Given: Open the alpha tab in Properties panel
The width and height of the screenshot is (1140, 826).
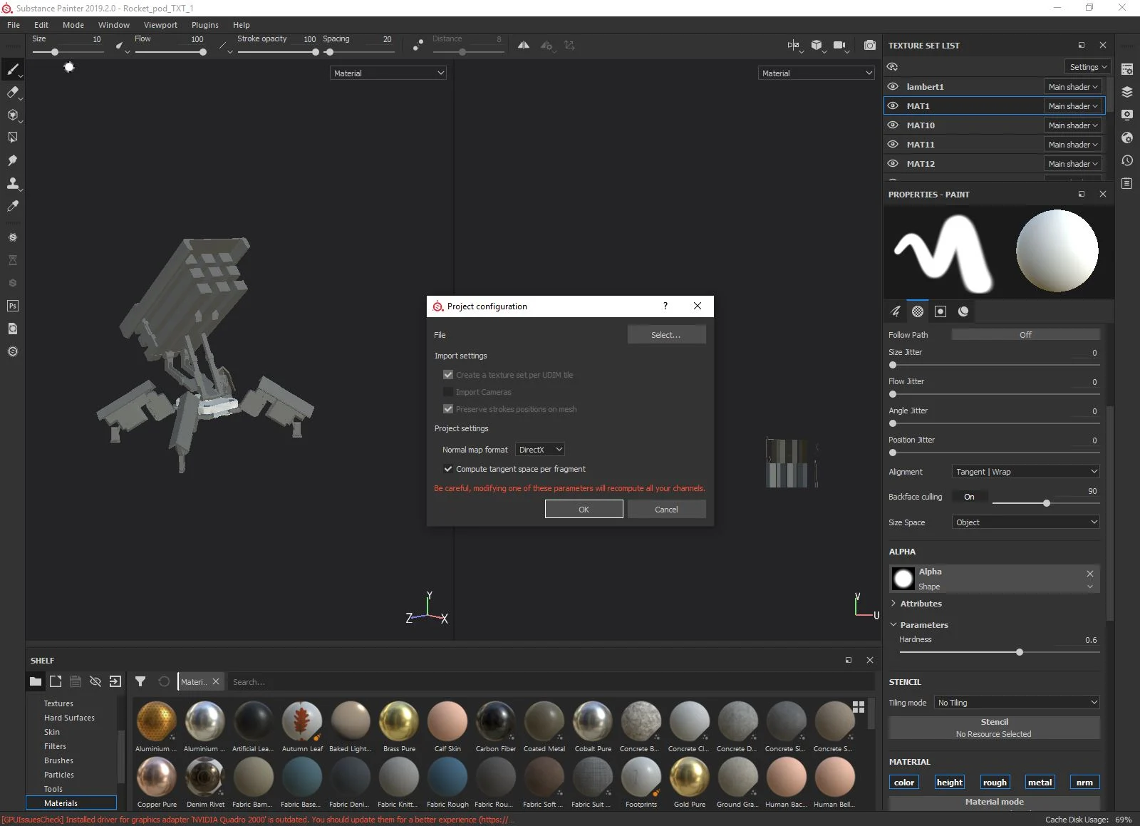Looking at the screenshot, I should (x=918, y=311).
